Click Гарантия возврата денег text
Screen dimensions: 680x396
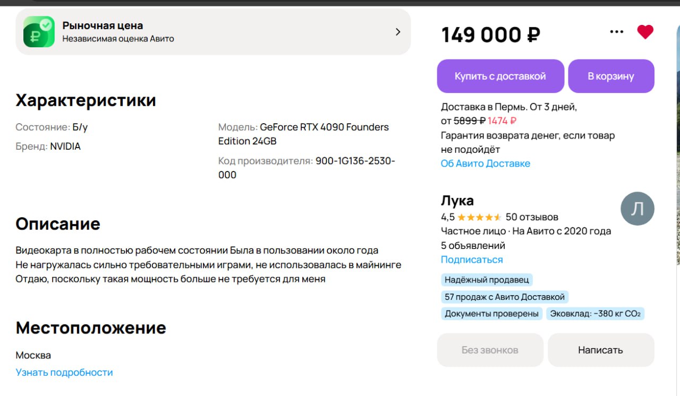[x=528, y=142]
